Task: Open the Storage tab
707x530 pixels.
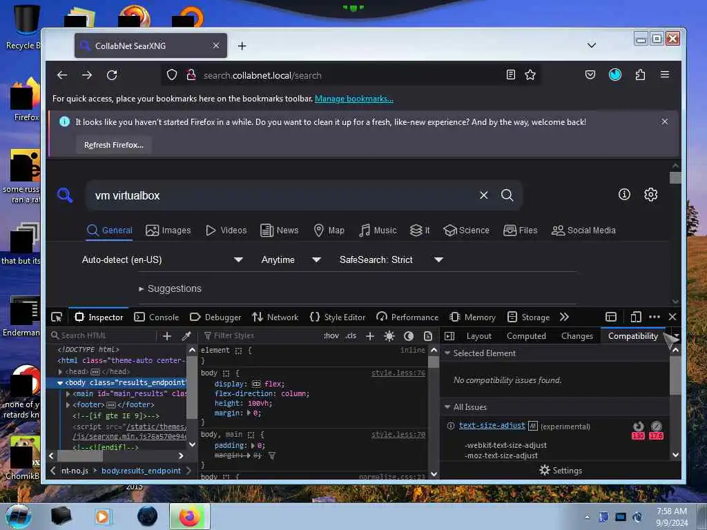Action: (x=528, y=317)
